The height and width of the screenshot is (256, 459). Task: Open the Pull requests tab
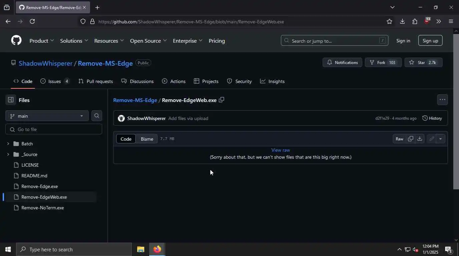96,81
